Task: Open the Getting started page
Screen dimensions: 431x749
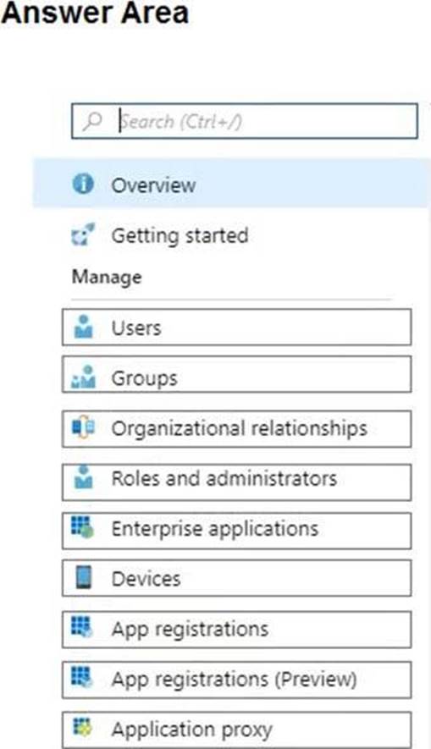Action: 180,235
